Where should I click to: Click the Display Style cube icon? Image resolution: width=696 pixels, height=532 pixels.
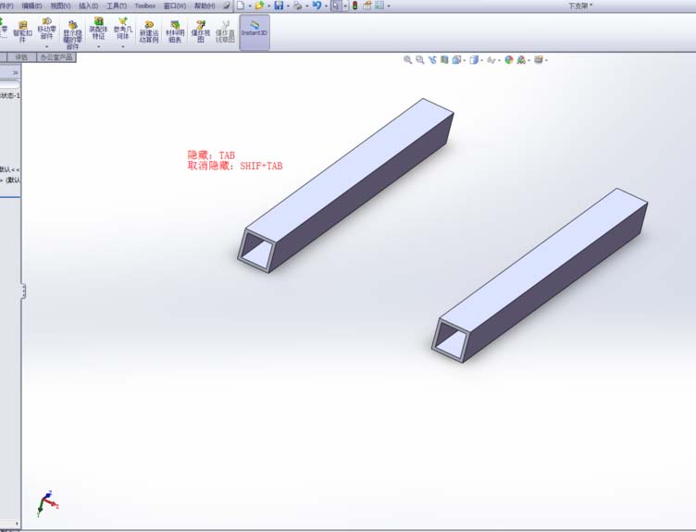coord(474,60)
